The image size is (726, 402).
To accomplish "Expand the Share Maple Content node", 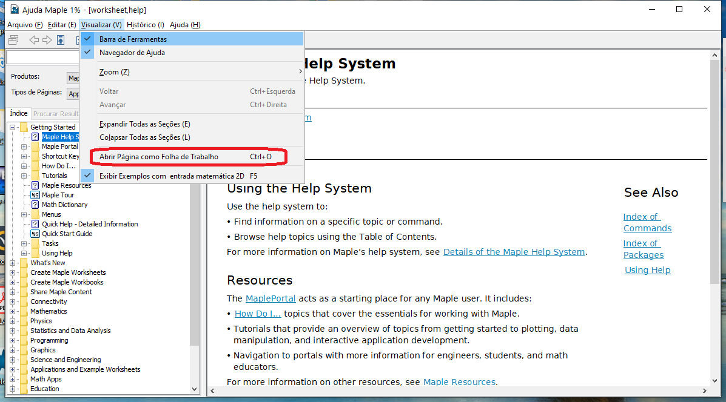I will point(13,292).
